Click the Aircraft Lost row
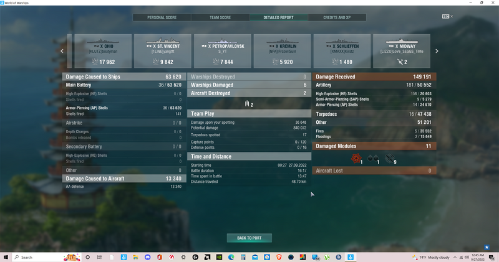Screen dimensions: 499x262 coord(374,171)
